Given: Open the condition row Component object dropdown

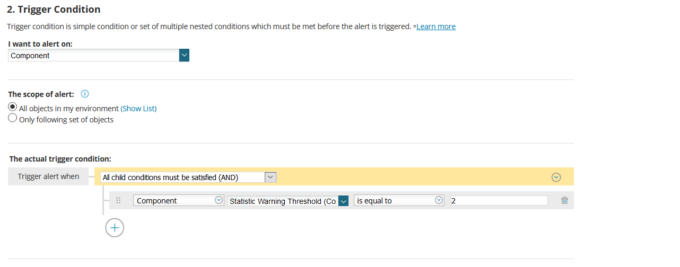Looking at the screenshot, I should (174, 201).
